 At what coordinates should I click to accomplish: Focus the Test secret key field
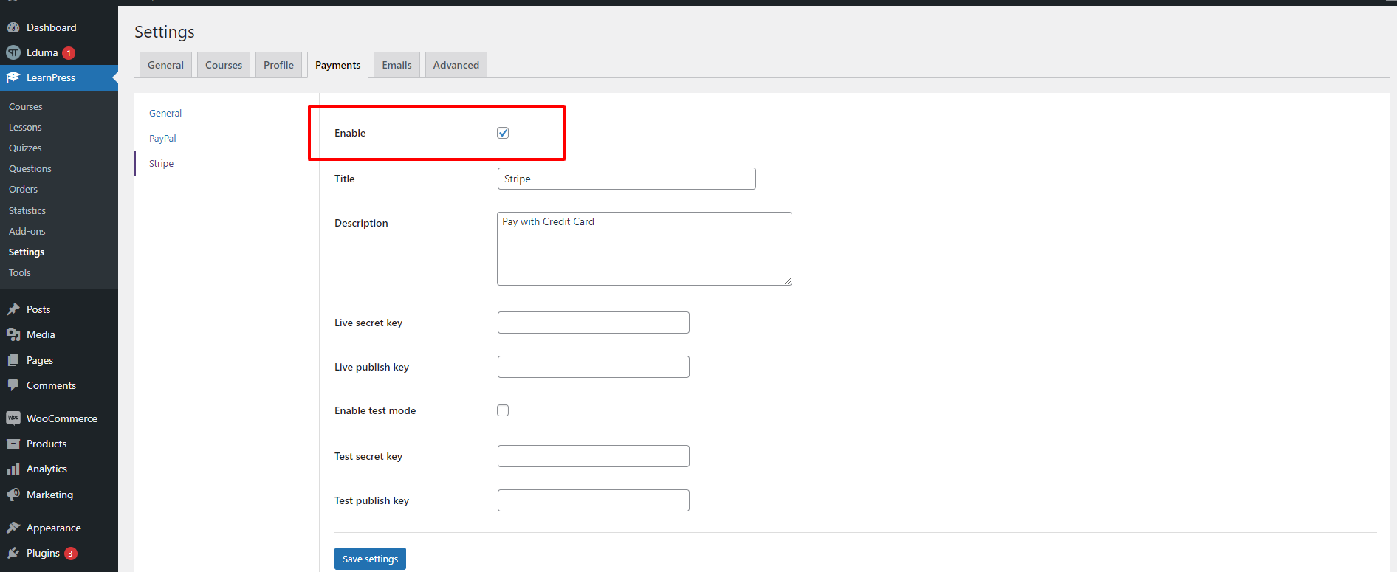(x=594, y=456)
